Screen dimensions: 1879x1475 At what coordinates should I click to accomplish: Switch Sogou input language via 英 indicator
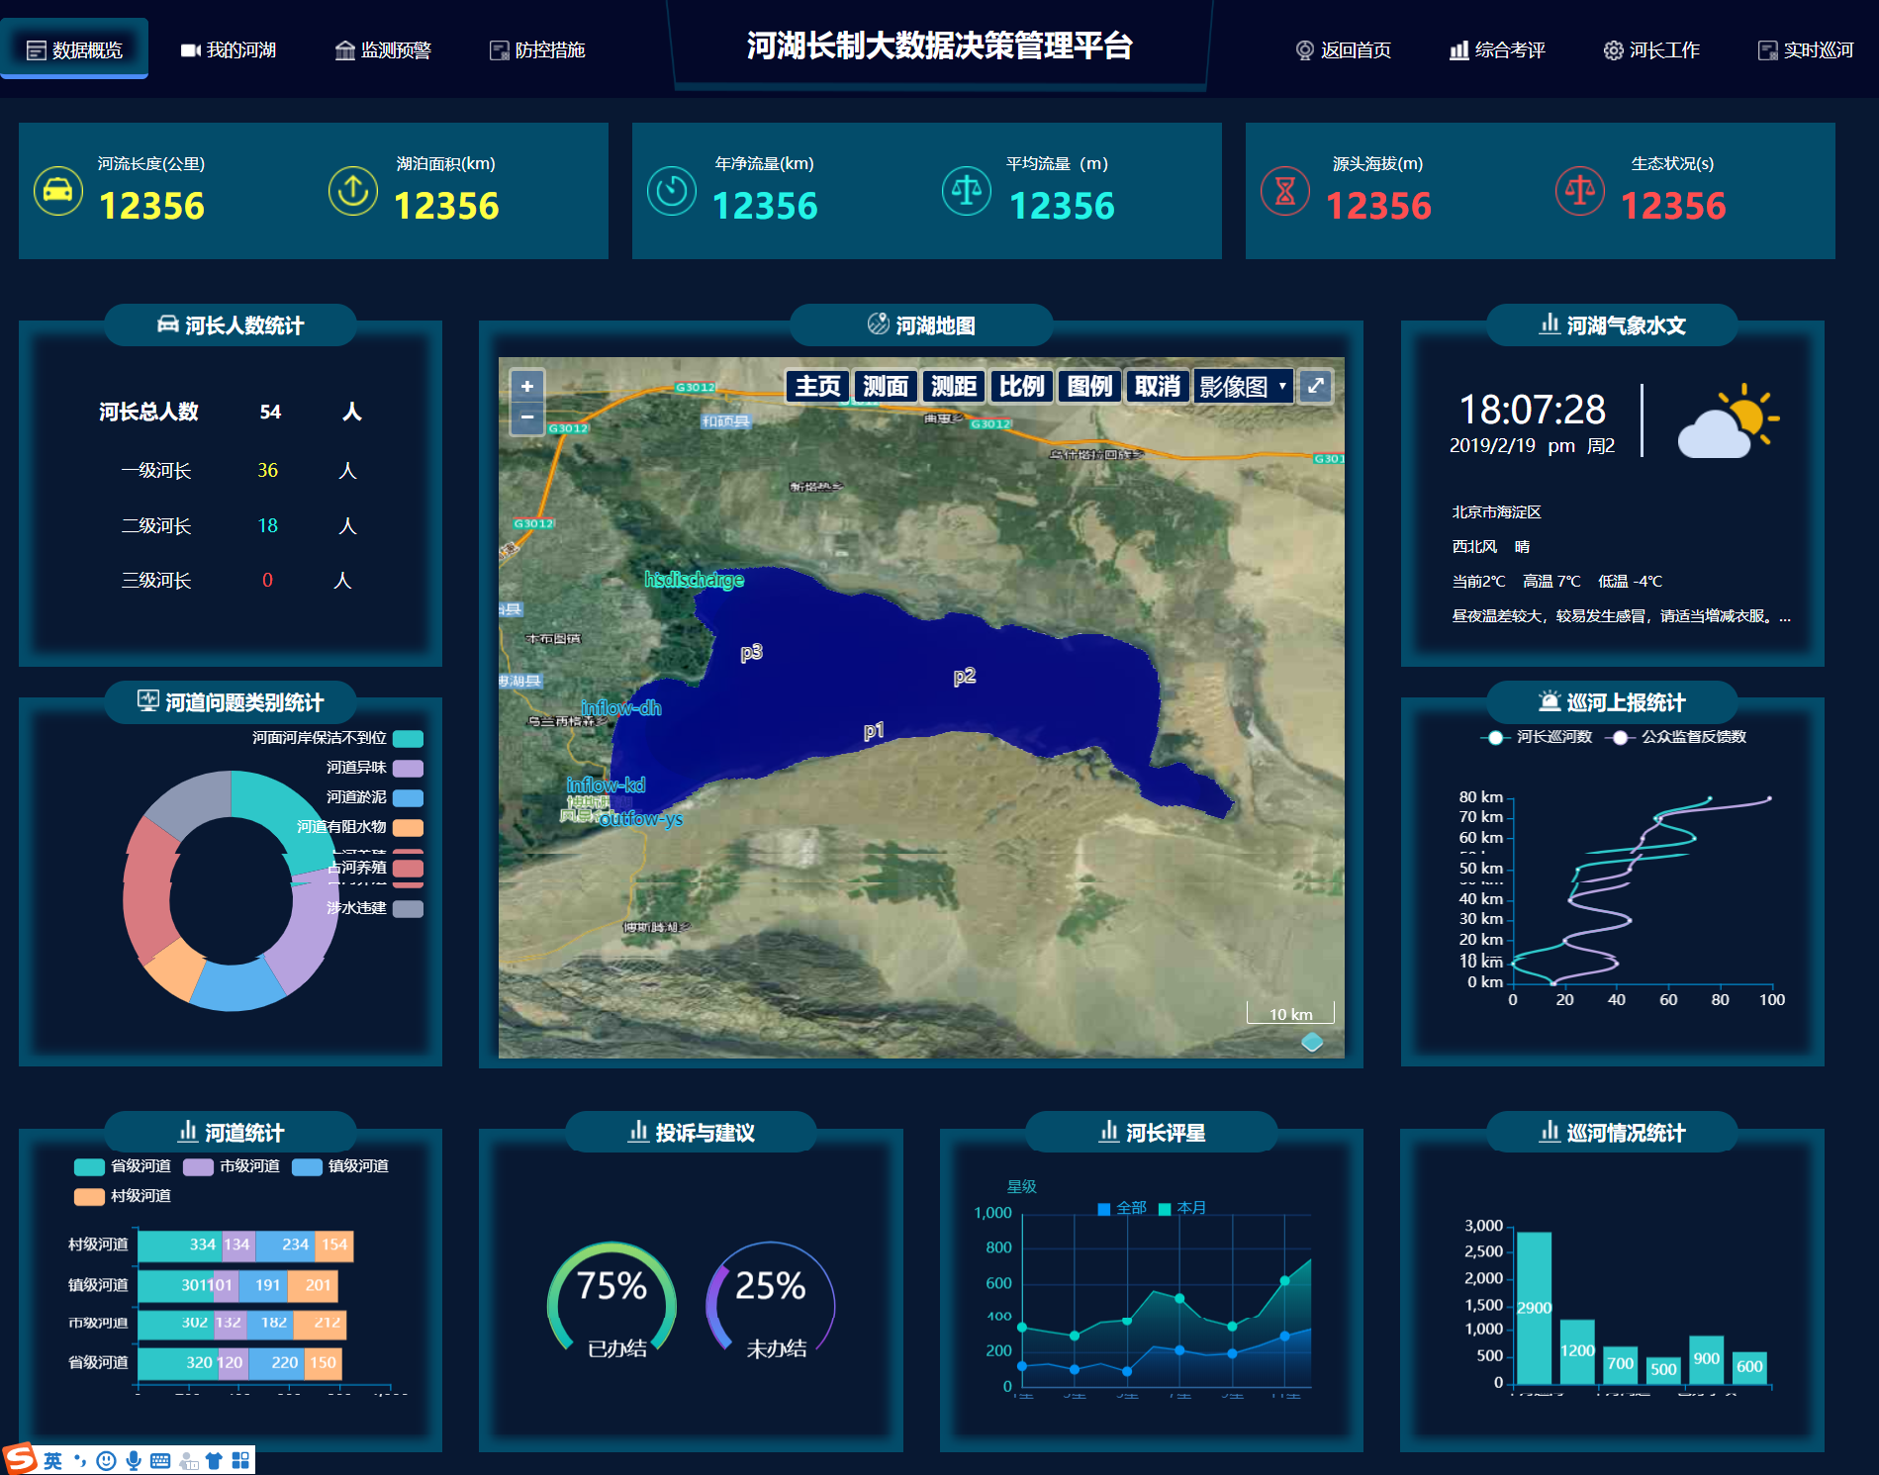(x=52, y=1461)
